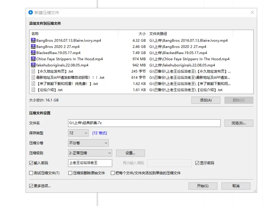Image resolution: width=271 pixels, height=206 pixels.
Task: Click path G:\上传\BangBros 2020 2 27.mp4
Action: [178, 47]
